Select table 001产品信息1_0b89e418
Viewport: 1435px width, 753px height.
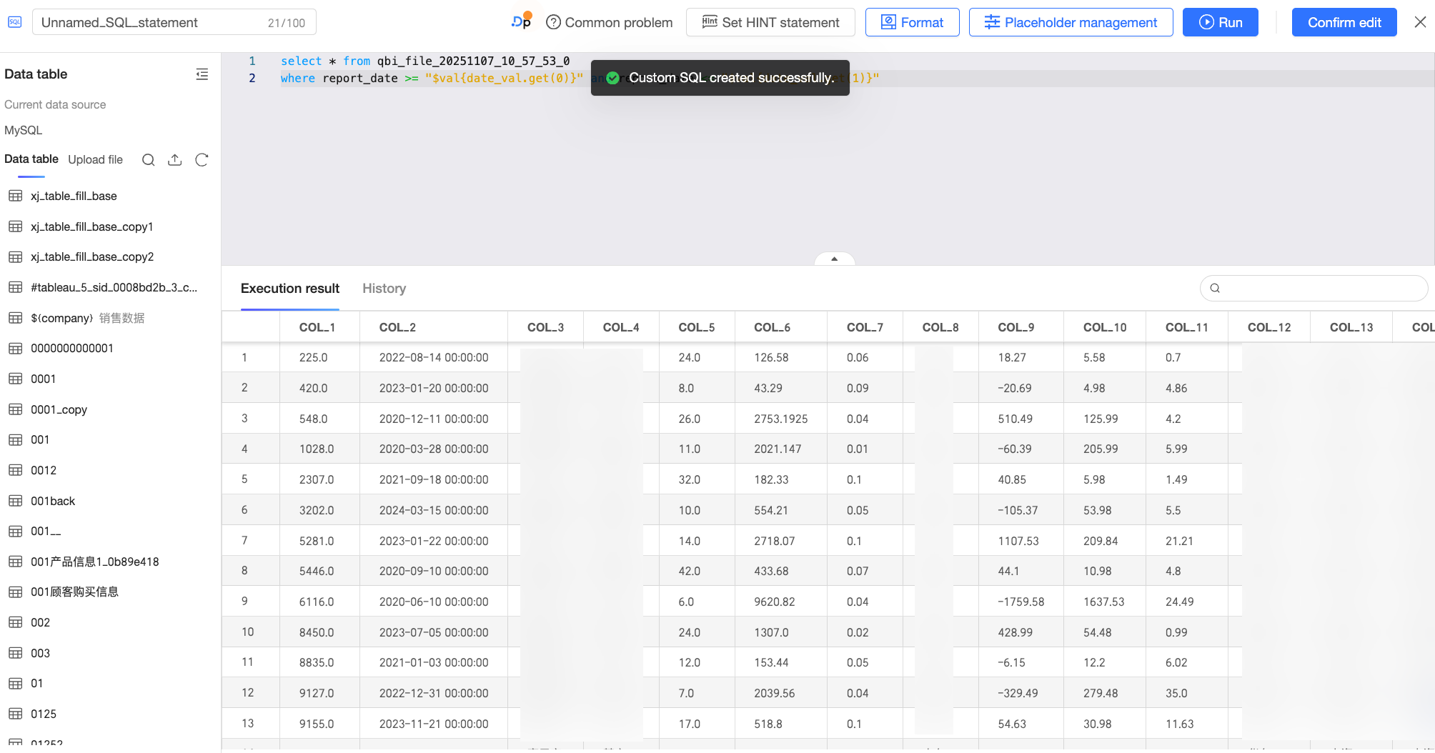pos(94,562)
